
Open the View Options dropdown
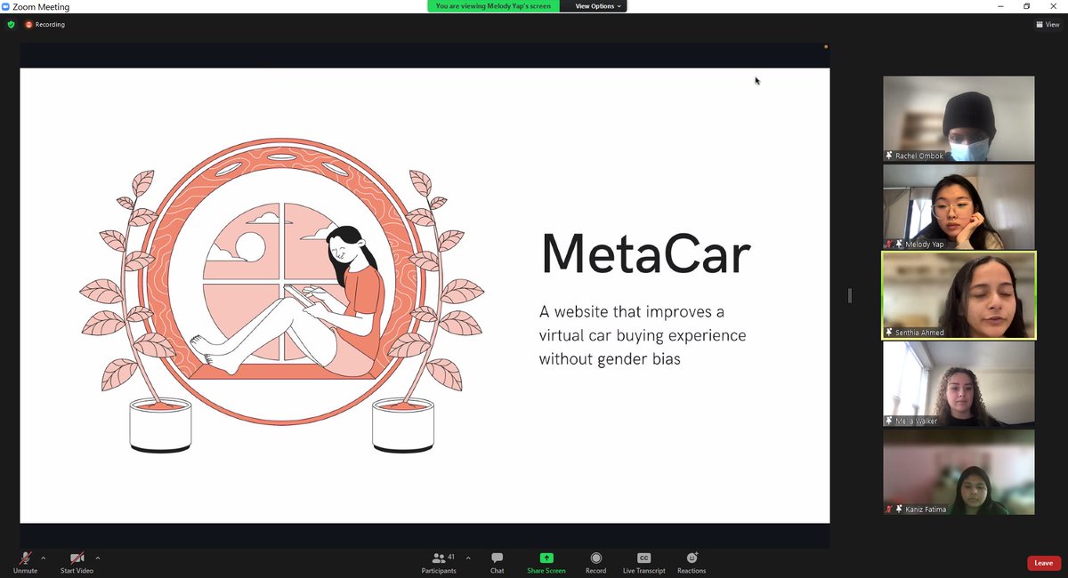598,6
